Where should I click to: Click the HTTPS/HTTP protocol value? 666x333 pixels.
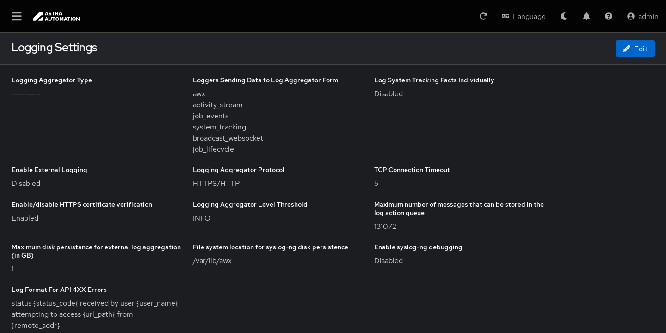(x=216, y=184)
